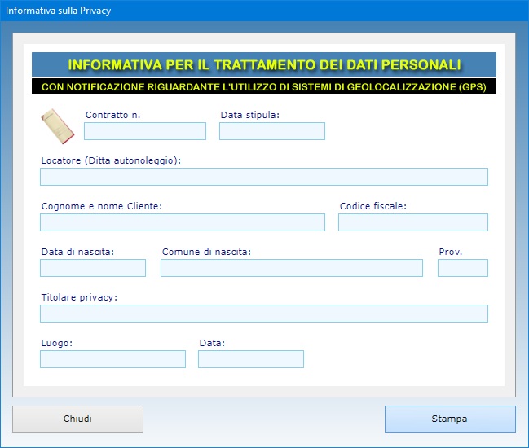Viewport: 529px width, 448px height.
Task: Click the Cognome e nome Cliente field
Action: [x=182, y=222]
